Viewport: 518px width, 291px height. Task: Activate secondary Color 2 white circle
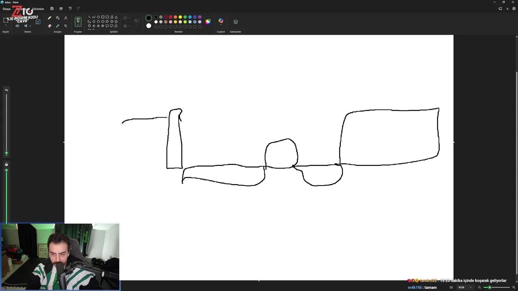point(149,26)
